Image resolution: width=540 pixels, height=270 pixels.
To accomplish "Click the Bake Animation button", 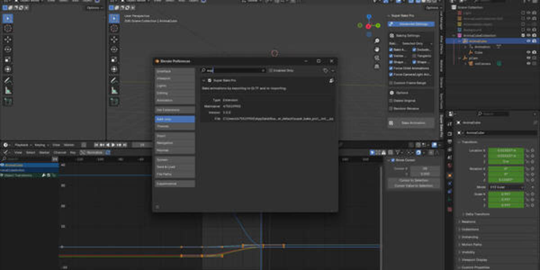I will [411, 123].
